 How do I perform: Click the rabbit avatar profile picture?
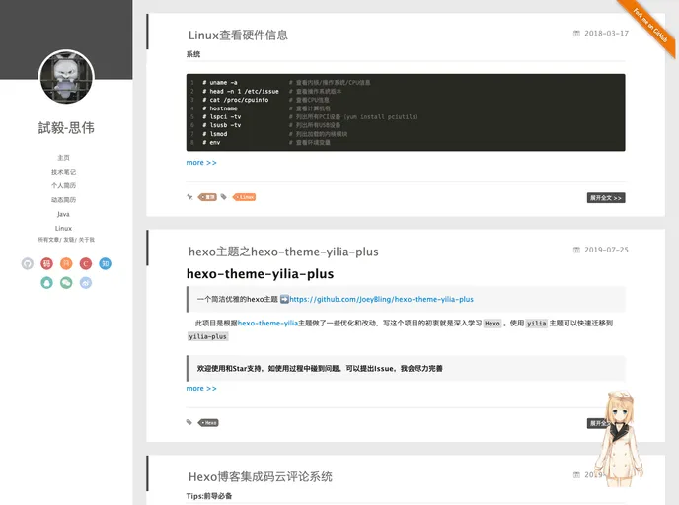click(x=66, y=77)
